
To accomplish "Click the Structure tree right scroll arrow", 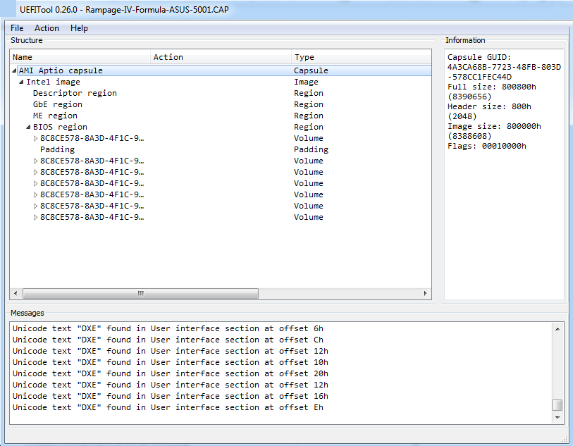I will (x=426, y=293).
